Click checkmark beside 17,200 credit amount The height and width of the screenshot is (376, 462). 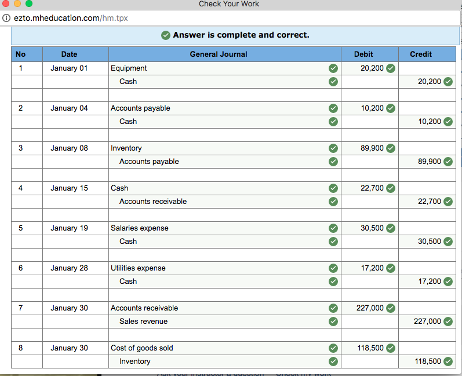[x=448, y=282]
